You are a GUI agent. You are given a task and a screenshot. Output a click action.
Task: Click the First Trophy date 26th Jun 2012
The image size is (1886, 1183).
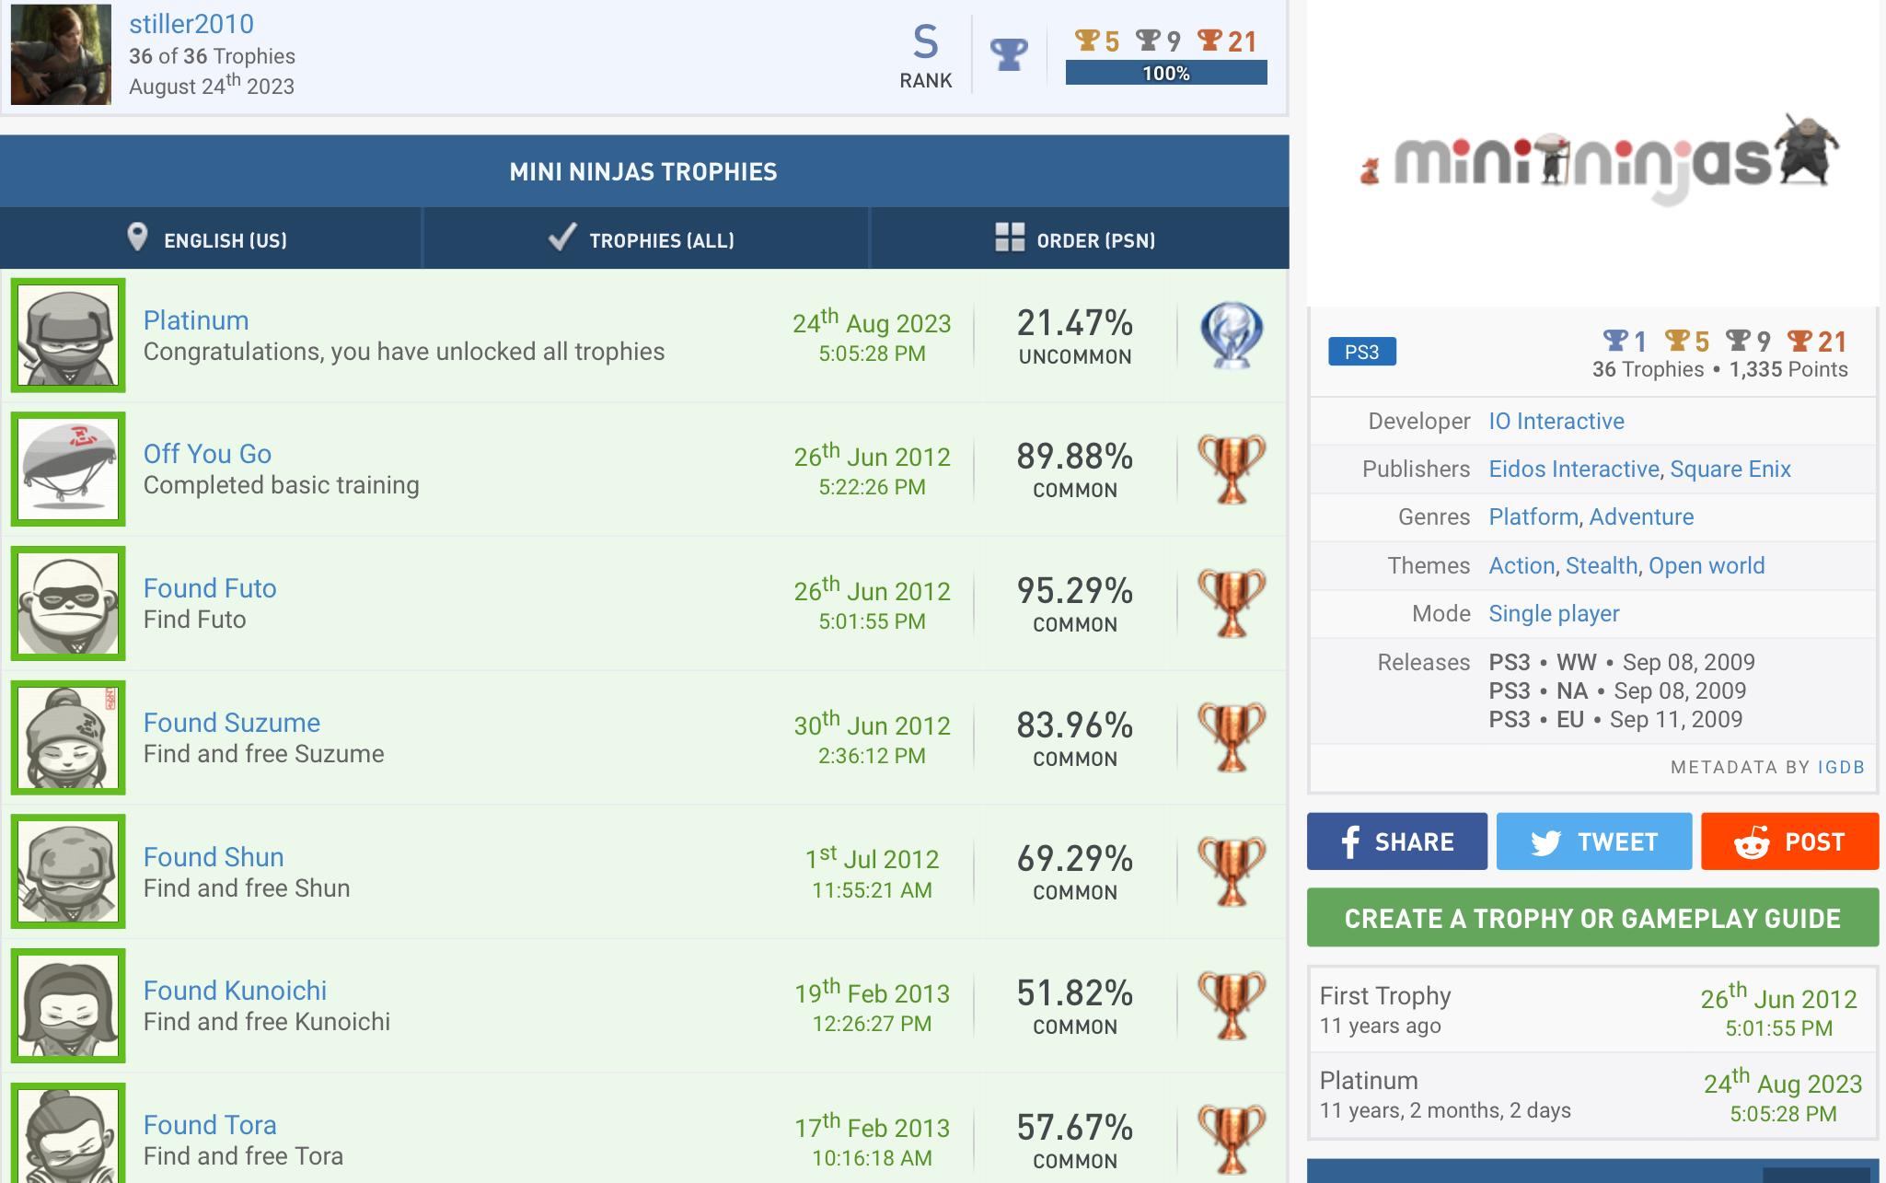(1778, 997)
